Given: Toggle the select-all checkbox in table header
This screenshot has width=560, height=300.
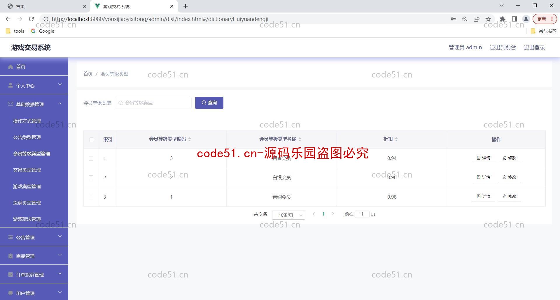Looking at the screenshot, I should coord(92,140).
